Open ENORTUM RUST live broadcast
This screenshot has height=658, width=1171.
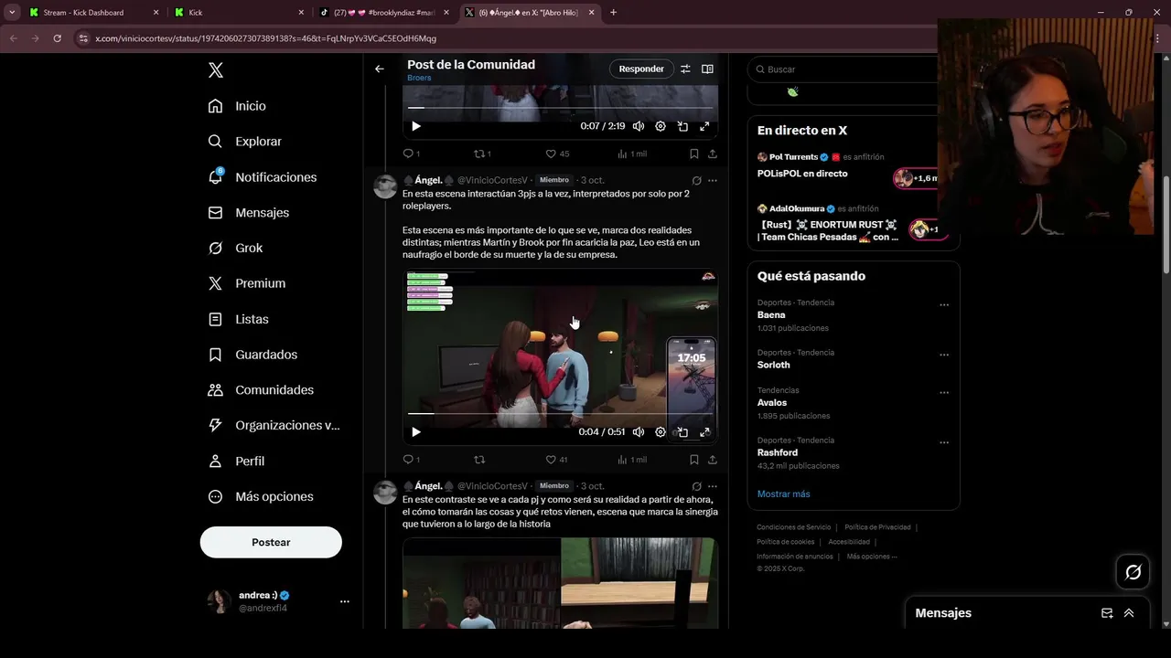(x=829, y=230)
